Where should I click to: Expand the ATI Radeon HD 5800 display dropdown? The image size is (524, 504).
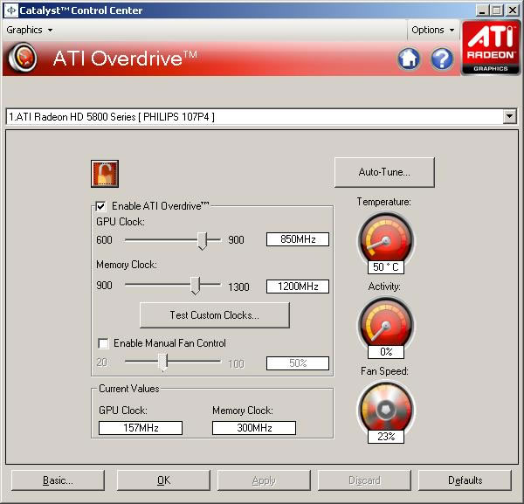click(x=510, y=117)
